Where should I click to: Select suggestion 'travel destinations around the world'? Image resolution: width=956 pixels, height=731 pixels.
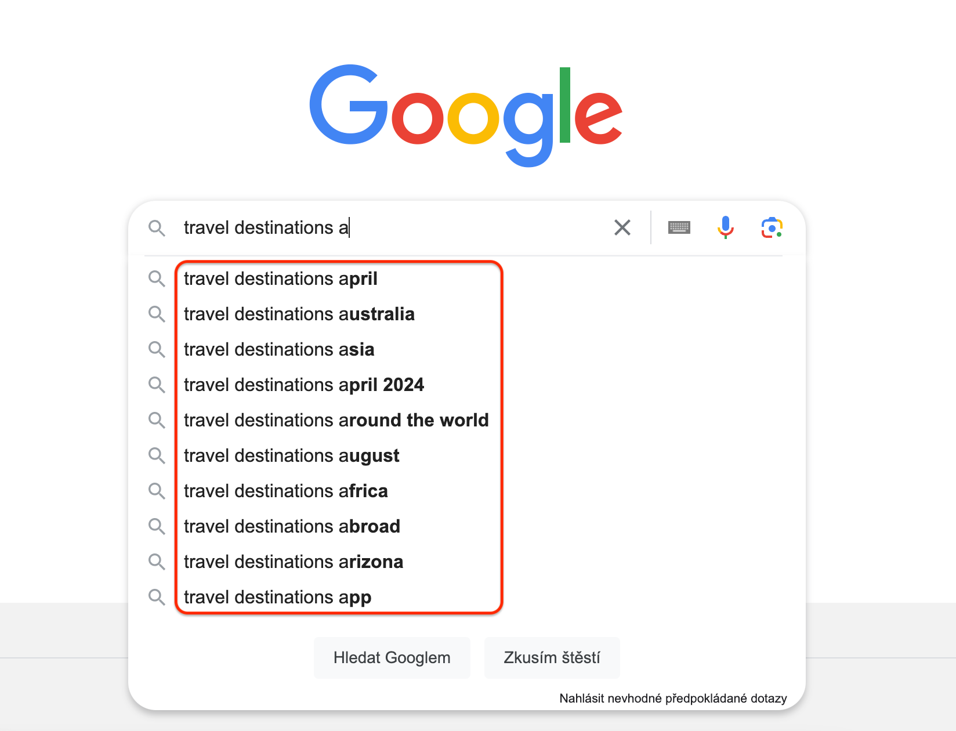(336, 420)
